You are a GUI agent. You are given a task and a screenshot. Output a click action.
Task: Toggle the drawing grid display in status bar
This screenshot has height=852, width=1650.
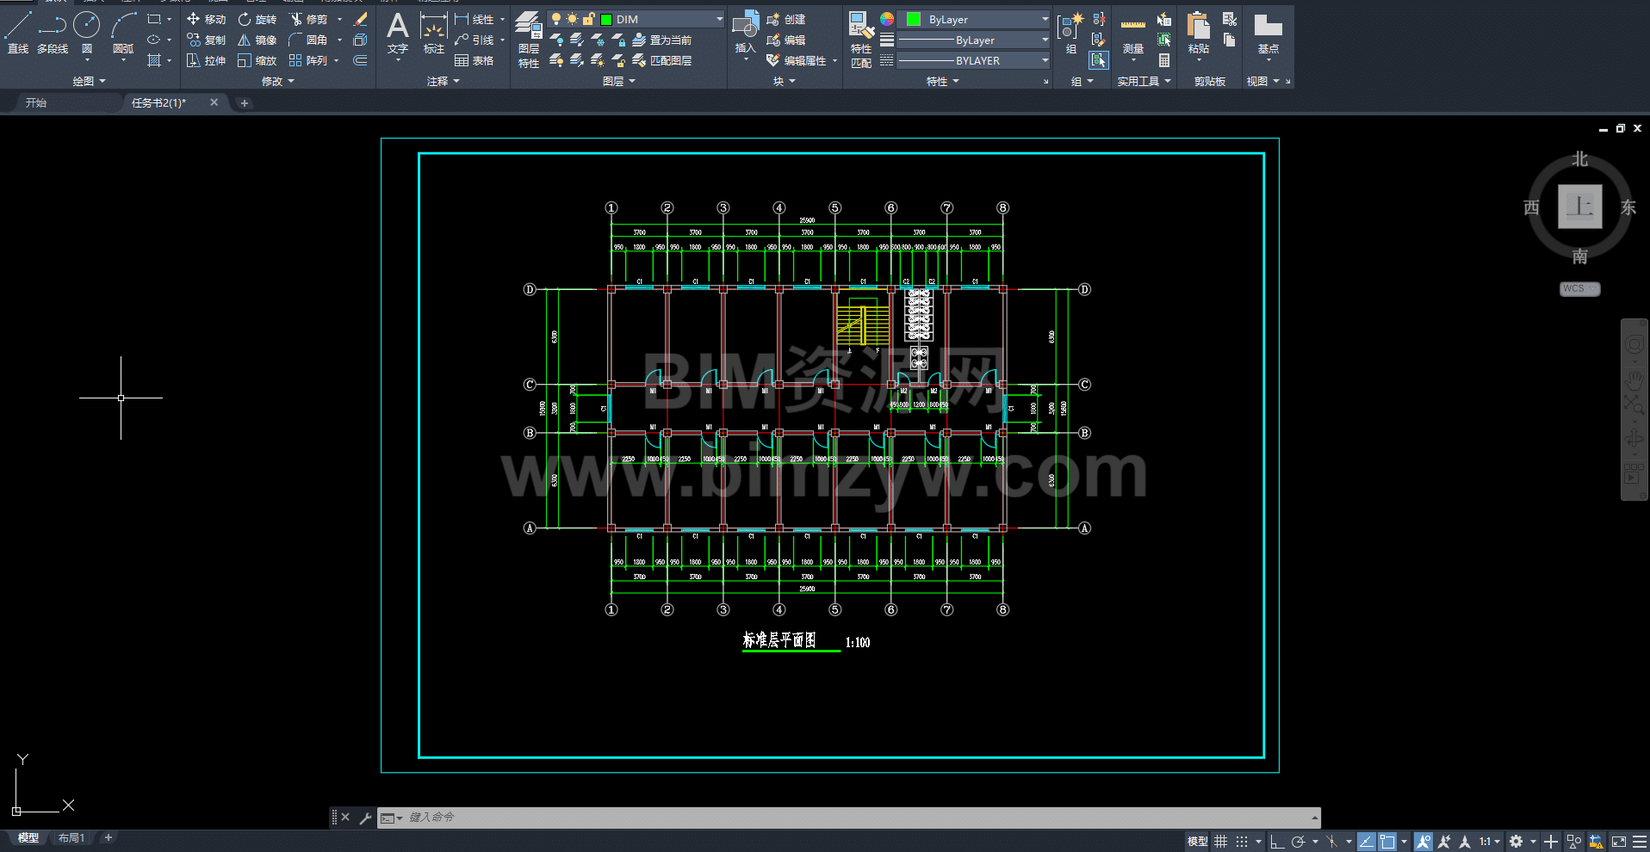(x=1221, y=842)
